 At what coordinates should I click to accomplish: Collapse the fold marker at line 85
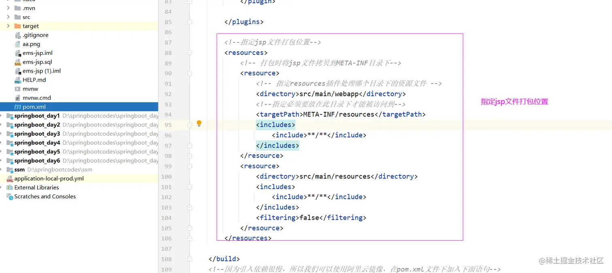coord(189,22)
